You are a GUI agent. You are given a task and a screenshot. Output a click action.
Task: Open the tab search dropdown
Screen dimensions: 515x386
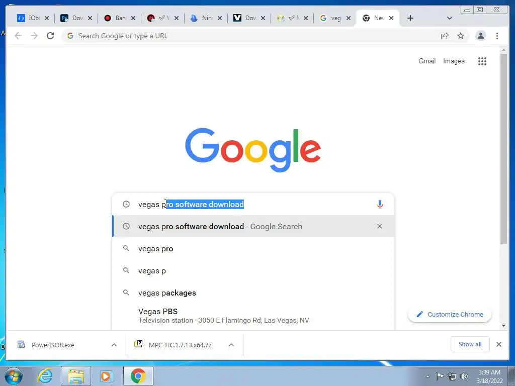(x=449, y=18)
